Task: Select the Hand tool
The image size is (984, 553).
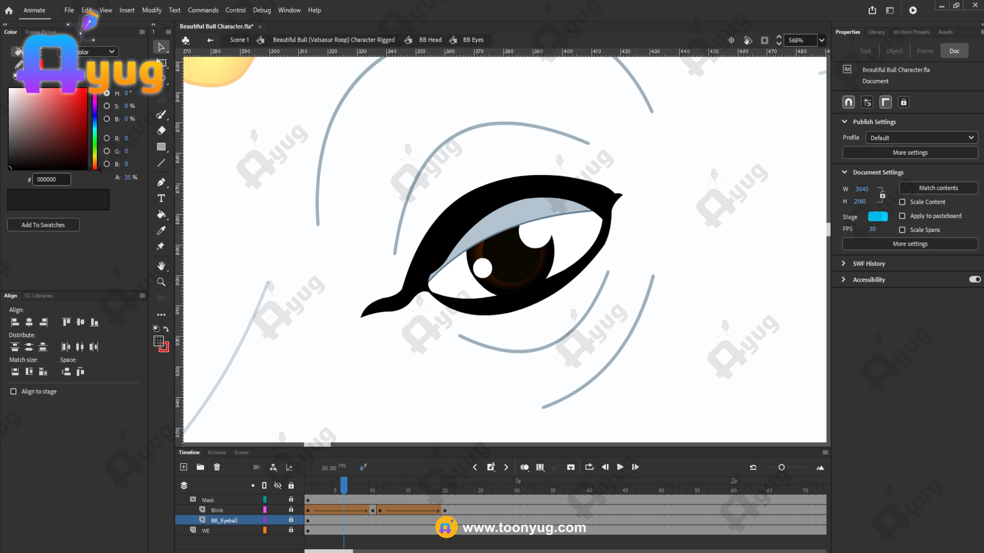Action: point(161,266)
